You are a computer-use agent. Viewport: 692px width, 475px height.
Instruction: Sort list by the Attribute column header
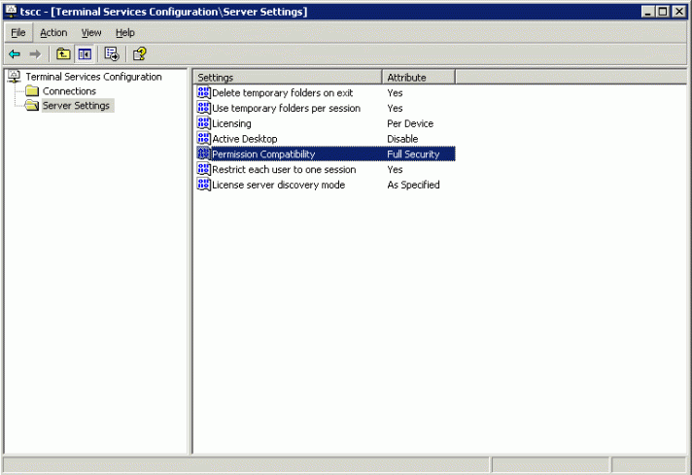coord(418,77)
